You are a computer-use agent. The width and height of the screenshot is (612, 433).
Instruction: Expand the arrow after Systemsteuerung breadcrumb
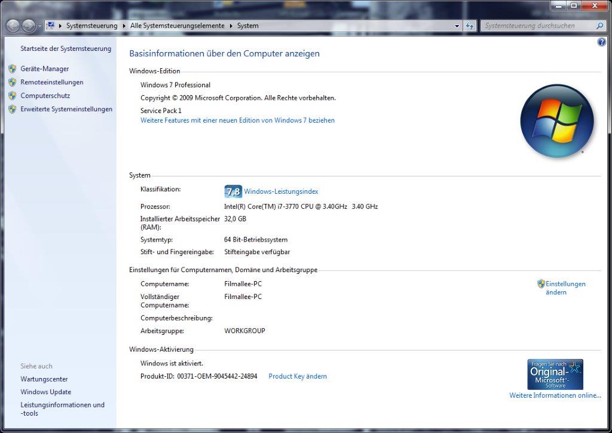(x=124, y=26)
